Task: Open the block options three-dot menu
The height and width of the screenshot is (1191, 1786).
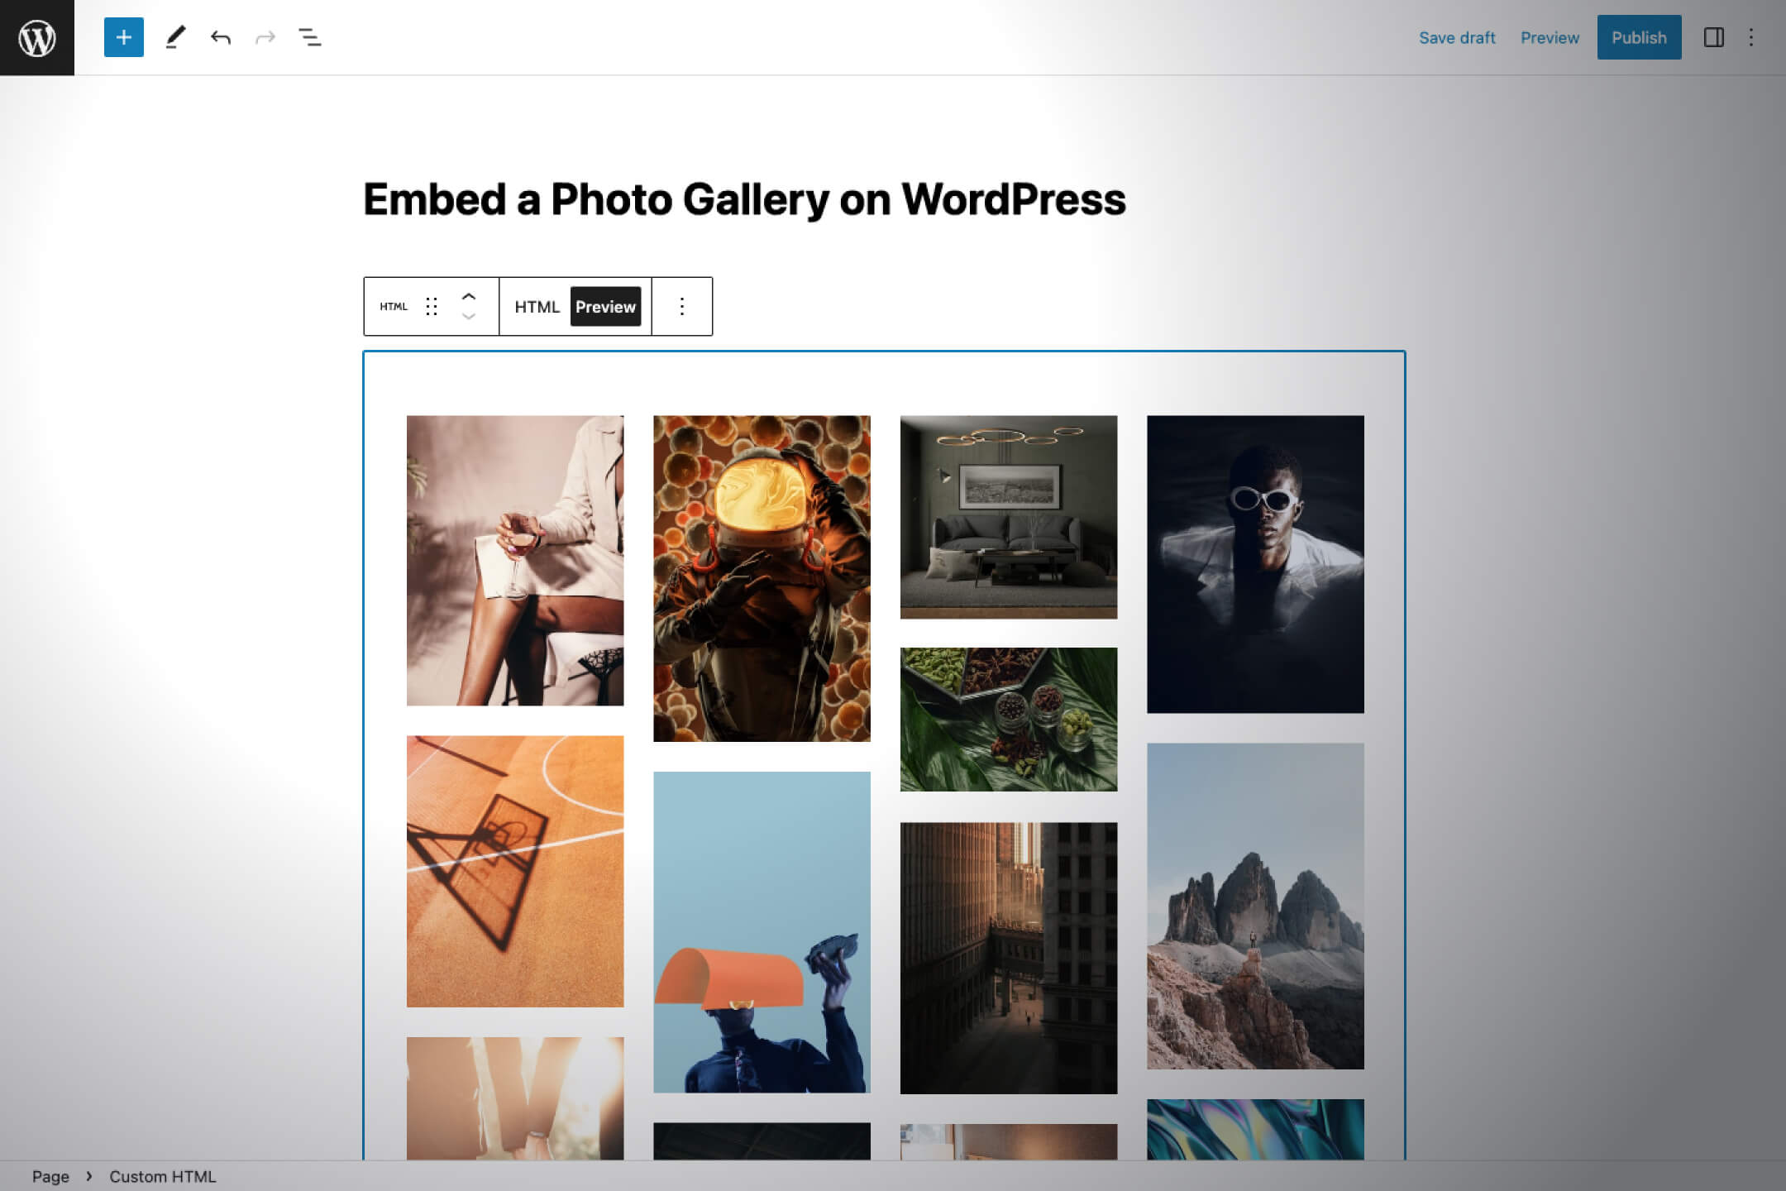Action: click(x=682, y=307)
